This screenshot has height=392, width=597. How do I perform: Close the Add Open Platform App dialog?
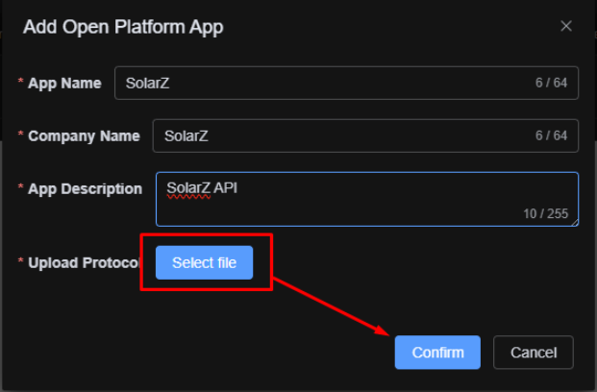[x=566, y=26]
